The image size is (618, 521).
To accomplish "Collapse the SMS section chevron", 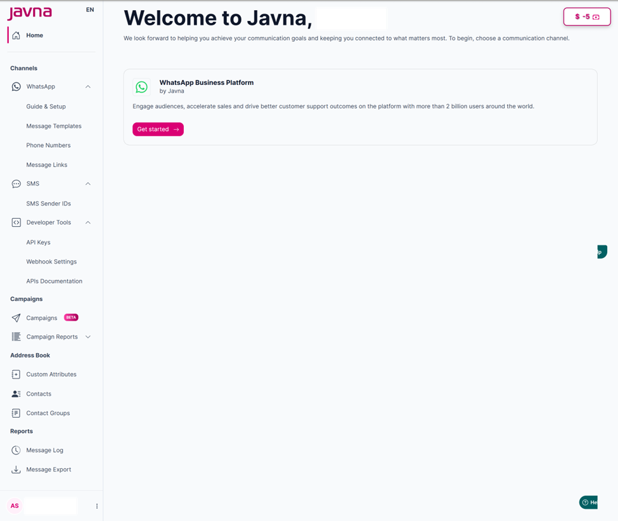I will [x=88, y=184].
